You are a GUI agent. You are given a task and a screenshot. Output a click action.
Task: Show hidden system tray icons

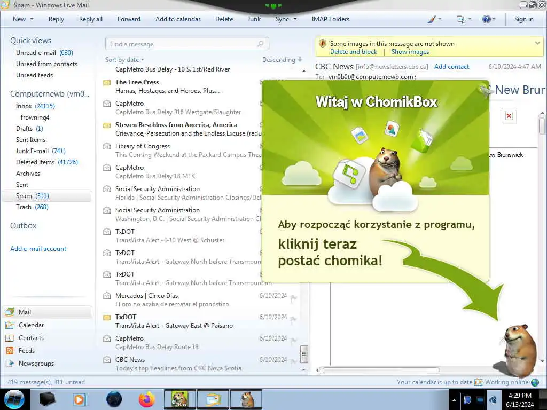point(454,400)
